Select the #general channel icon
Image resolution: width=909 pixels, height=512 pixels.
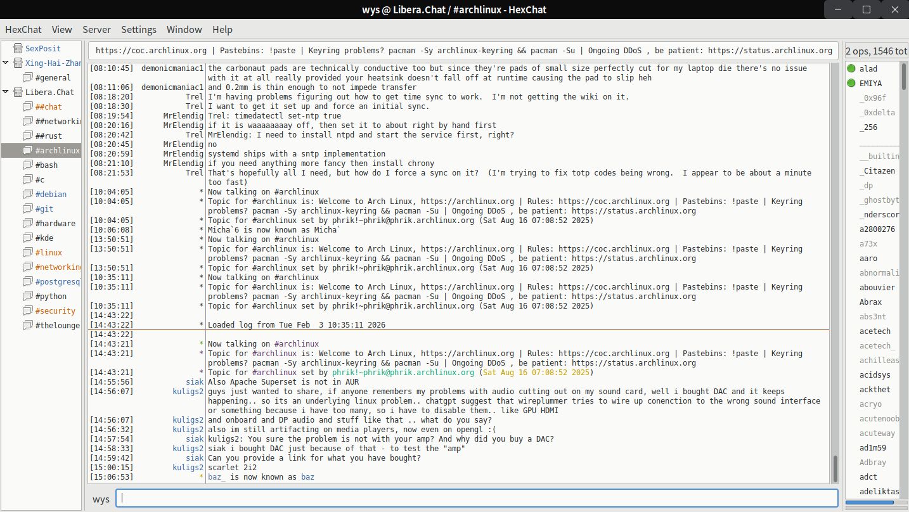[x=27, y=77]
